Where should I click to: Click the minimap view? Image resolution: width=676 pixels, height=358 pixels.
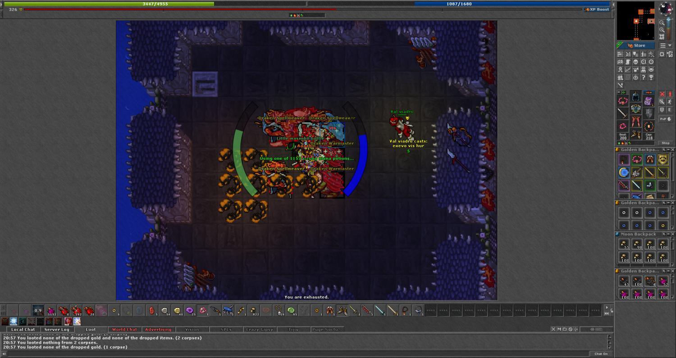635,21
